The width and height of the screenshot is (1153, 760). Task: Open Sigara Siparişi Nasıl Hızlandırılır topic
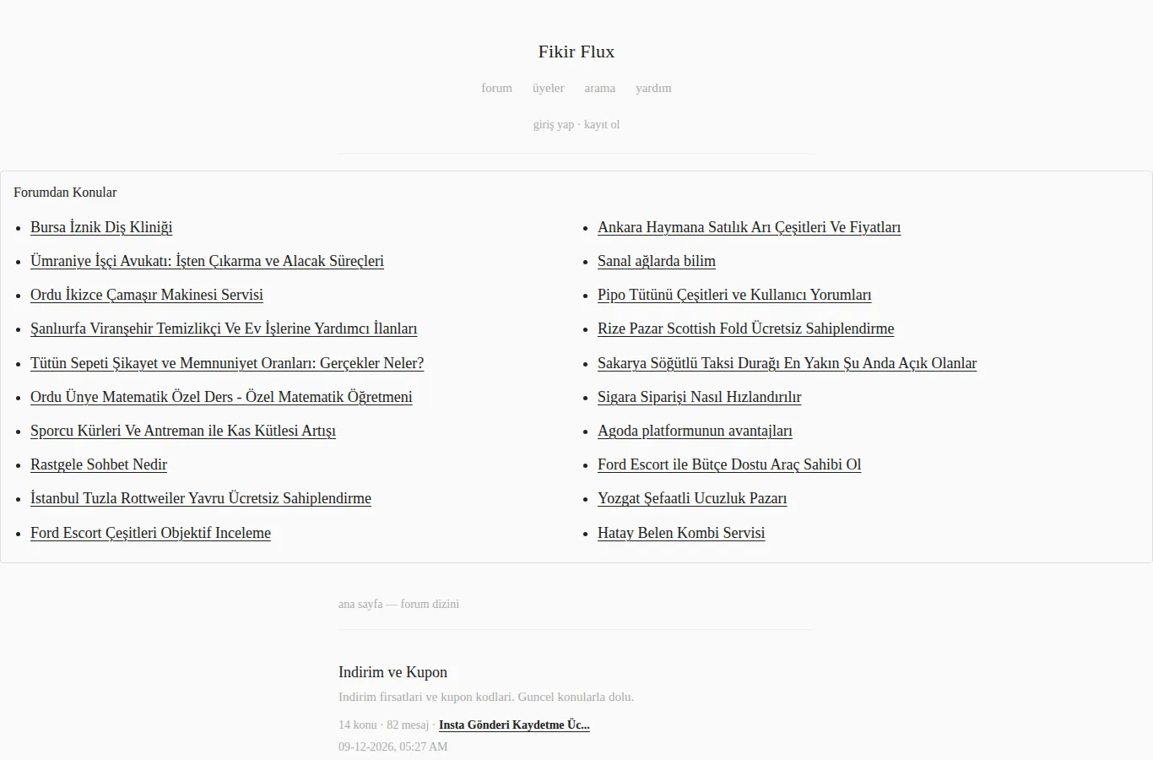699,397
